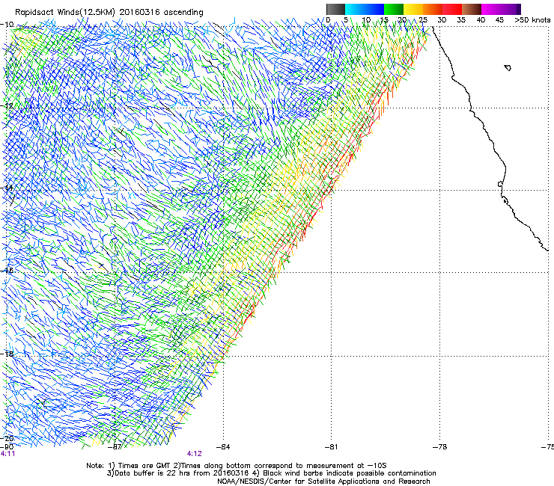
Task: Click the '-20' latitude axis label
Action: click(7, 439)
